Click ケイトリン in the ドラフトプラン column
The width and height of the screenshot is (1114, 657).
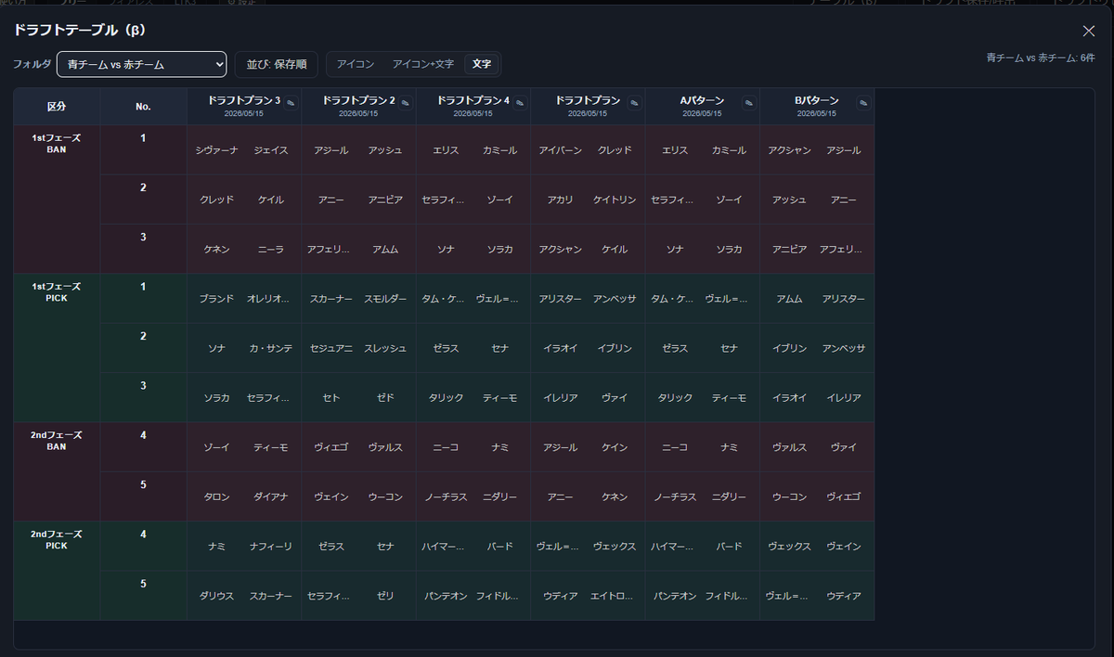coord(615,200)
